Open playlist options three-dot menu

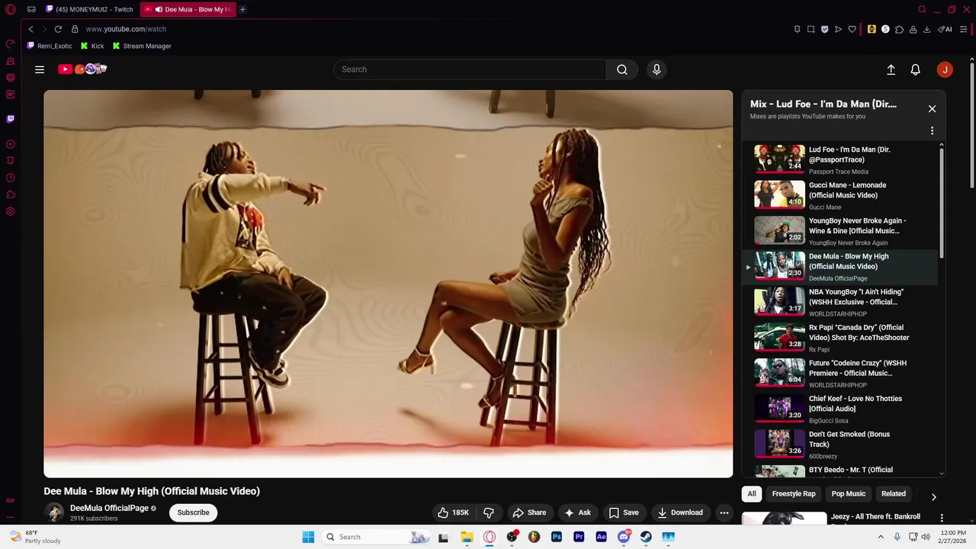932,130
